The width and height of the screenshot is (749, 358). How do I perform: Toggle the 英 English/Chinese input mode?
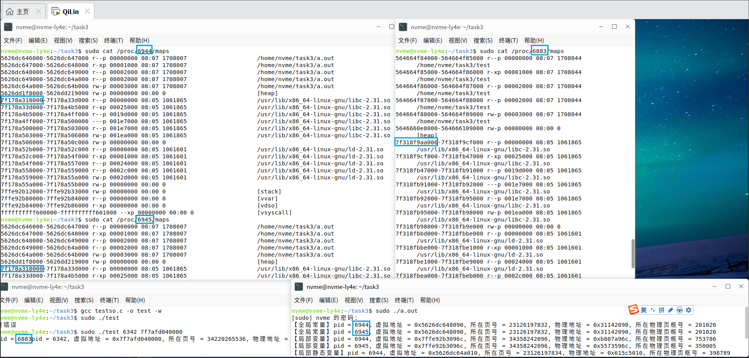click(644, 310)
